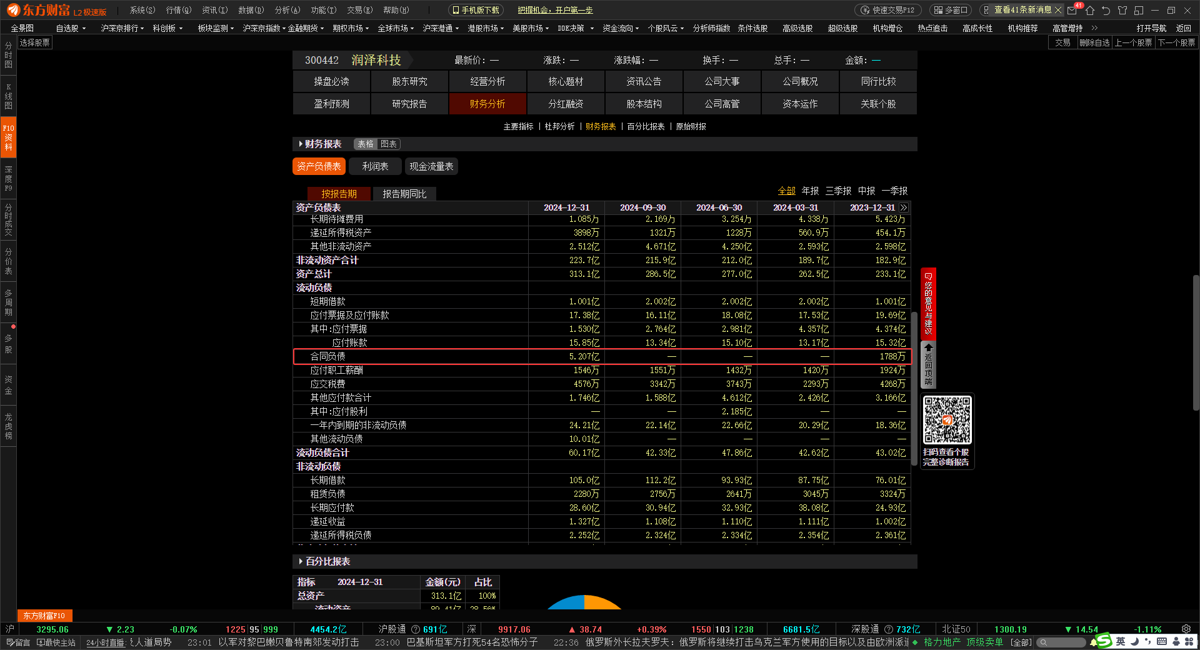
Task: Click 打开导航 in the toolbar
Action: pos(1151,28)
